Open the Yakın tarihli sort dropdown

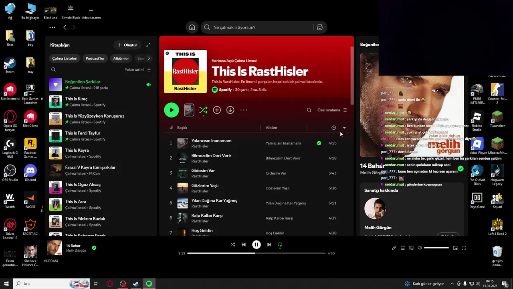pyautogui.click(x=137, y=69)
